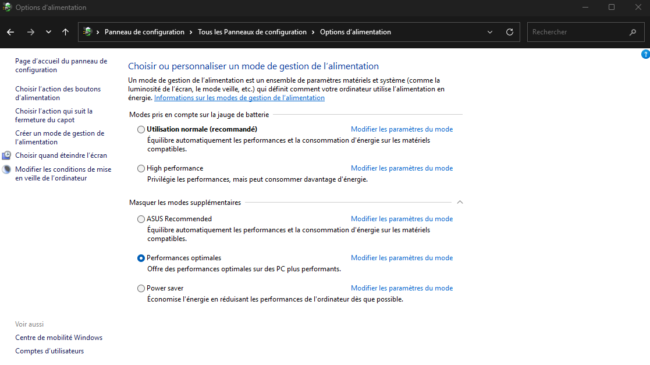Image resolution: width=650 pixels, height=365 pixels.
Task: Click Panneau de configuration breadcrumb
Action: pos(144,32)
